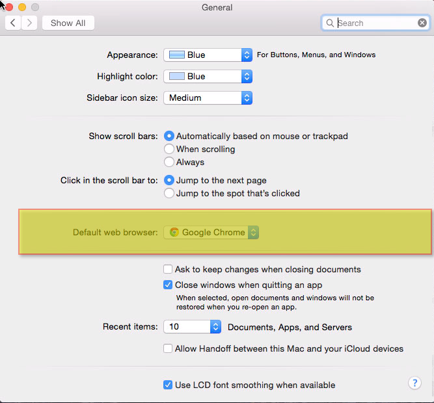Enable Ask to keep changes checkbox
The image size is (434, 403).
tap(168, 269)
